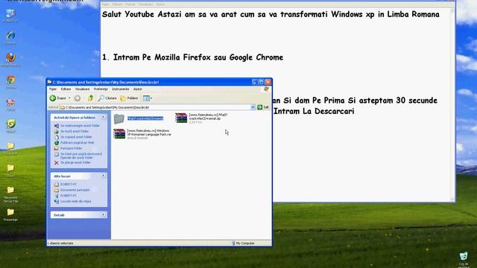Click the Explorer address bar path field
Image resolution: width=477 pixels, height=268 pixels.
click(x=155, y=107)
